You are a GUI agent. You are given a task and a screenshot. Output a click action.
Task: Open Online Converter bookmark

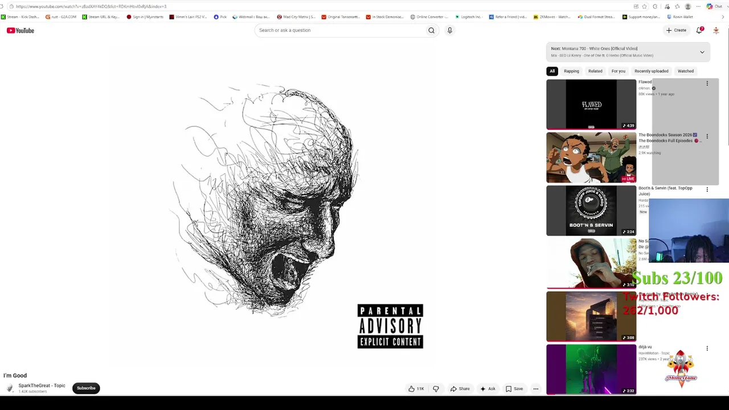point(429,17)
